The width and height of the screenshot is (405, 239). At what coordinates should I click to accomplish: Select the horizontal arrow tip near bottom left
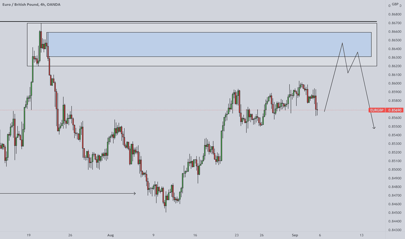coord(135,193)
